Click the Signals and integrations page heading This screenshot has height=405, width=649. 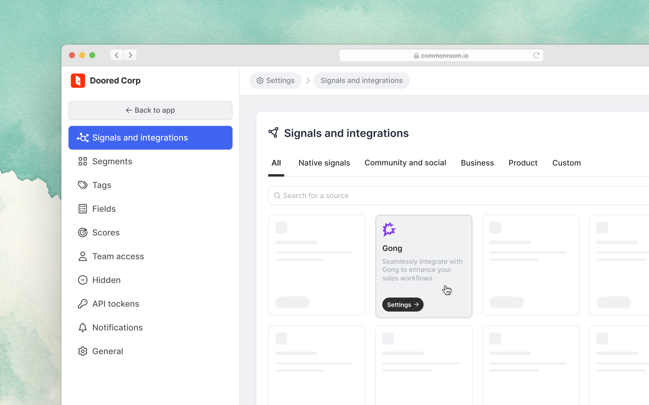(x=346, y=133)
